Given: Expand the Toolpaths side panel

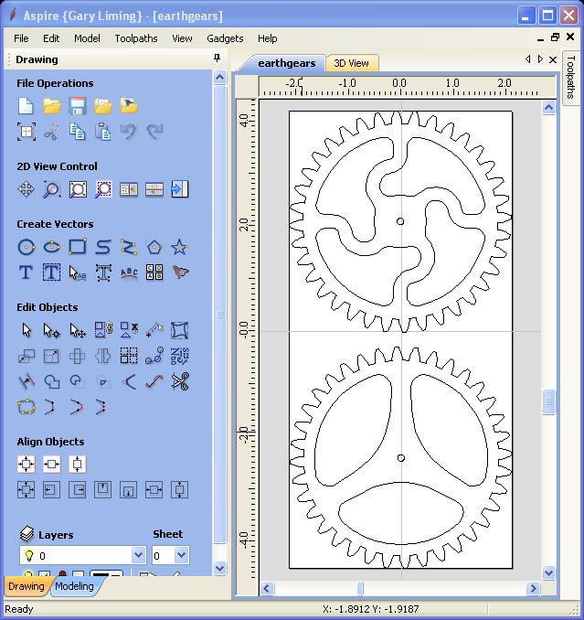Looking at the screenshot, I should [571, 77].
